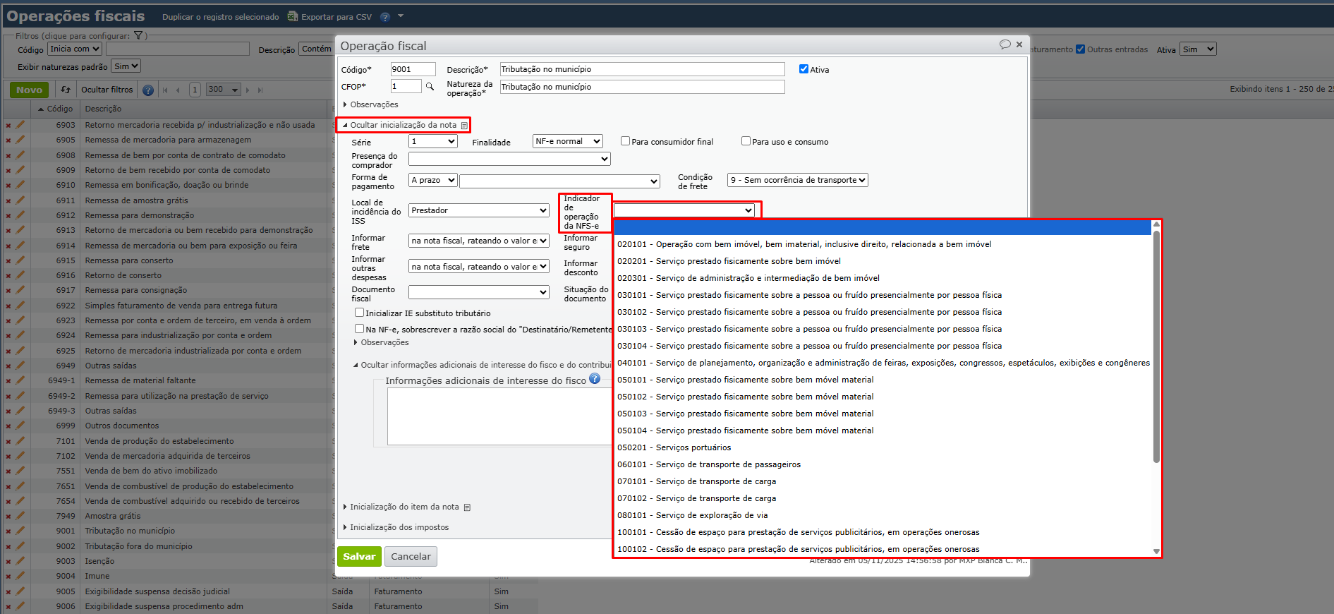
Task: Go to the next page of results
Action: 248,90
